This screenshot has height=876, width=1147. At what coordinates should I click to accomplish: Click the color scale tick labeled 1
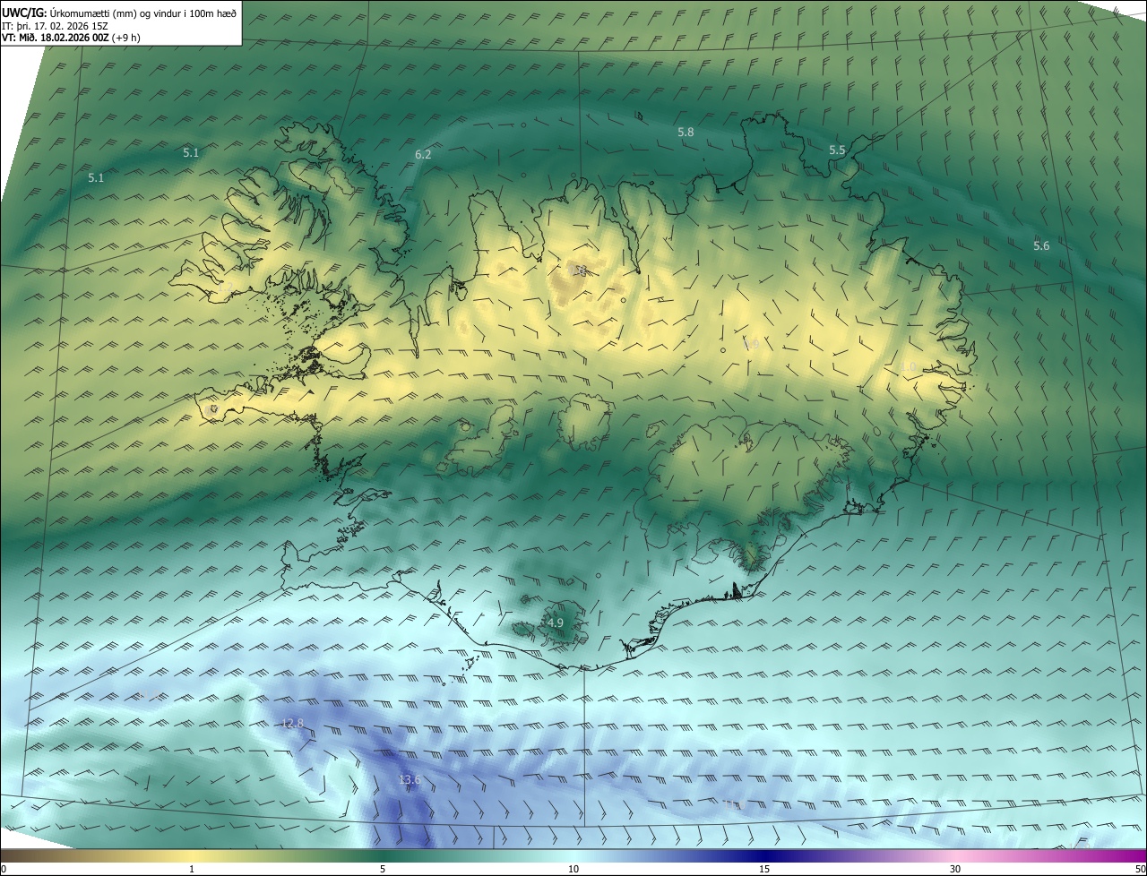coord(192,869)
